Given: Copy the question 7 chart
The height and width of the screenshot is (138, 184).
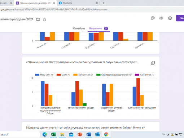Looking at the screenshot, I should [x=153, y=63].
